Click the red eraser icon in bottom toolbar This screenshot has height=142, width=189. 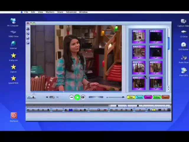click(105, 110)
